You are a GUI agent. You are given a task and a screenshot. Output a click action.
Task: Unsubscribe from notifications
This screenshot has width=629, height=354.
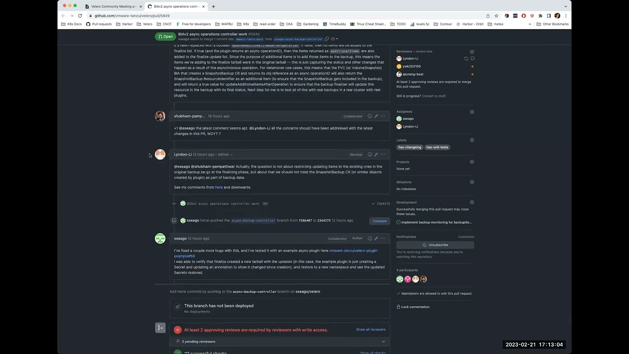coord(435,245)
